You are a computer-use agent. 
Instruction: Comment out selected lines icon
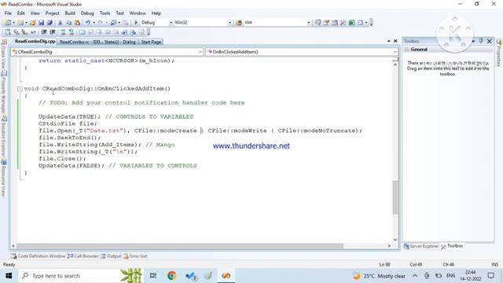coord(63,32)
